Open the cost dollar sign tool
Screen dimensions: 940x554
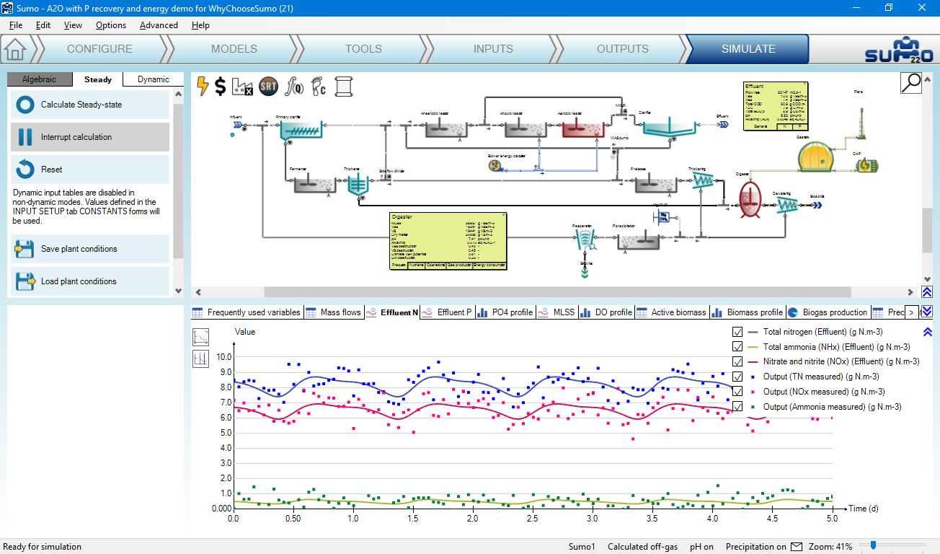coord(221,87)
